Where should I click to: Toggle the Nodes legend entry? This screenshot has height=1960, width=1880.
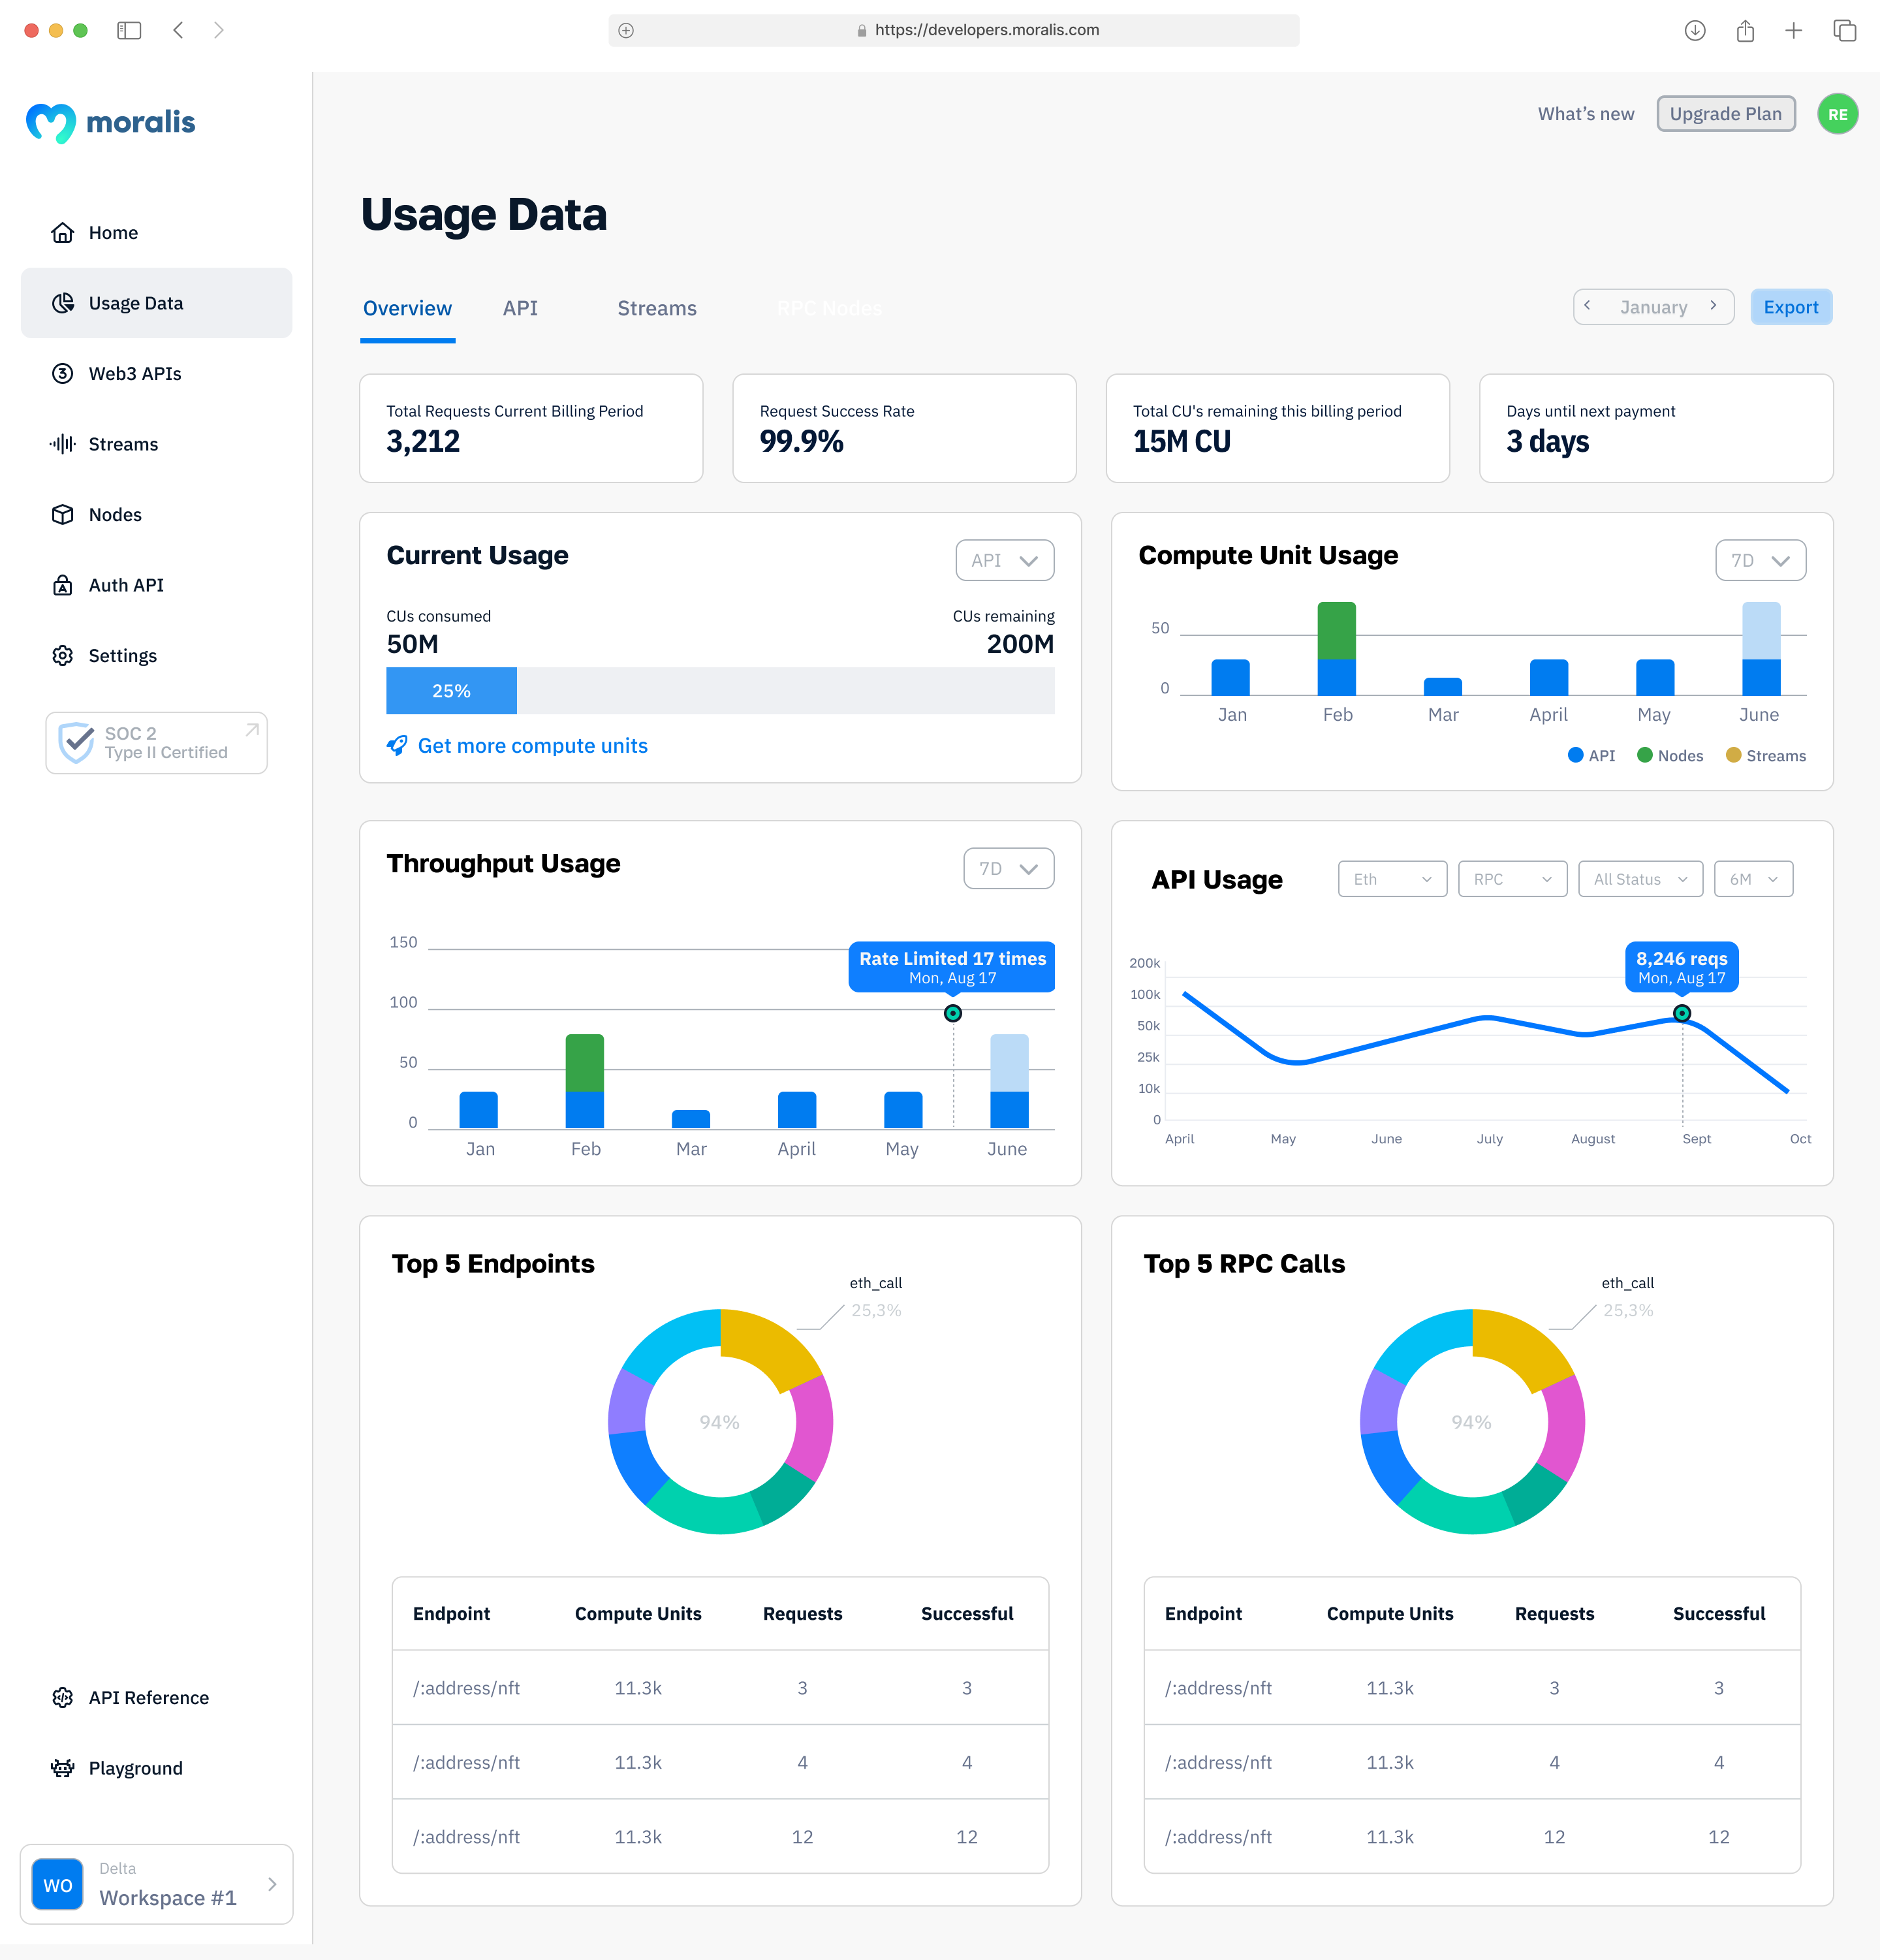[1669, 756]
